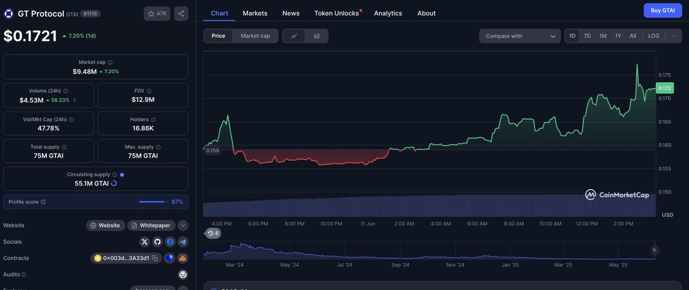Open the About tab

(427, 13)
